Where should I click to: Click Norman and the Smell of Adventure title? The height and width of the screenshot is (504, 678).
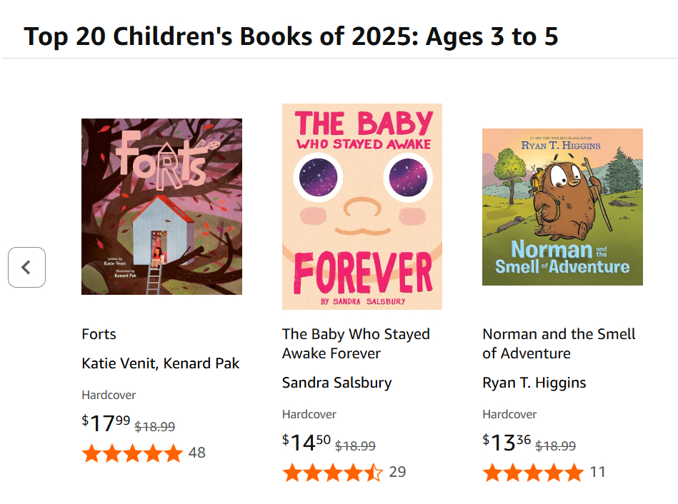(x=559, y=343)
